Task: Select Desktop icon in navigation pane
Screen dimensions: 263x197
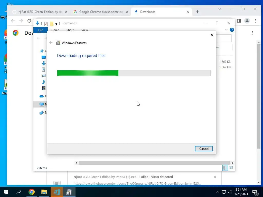Action: coord(44,57)
